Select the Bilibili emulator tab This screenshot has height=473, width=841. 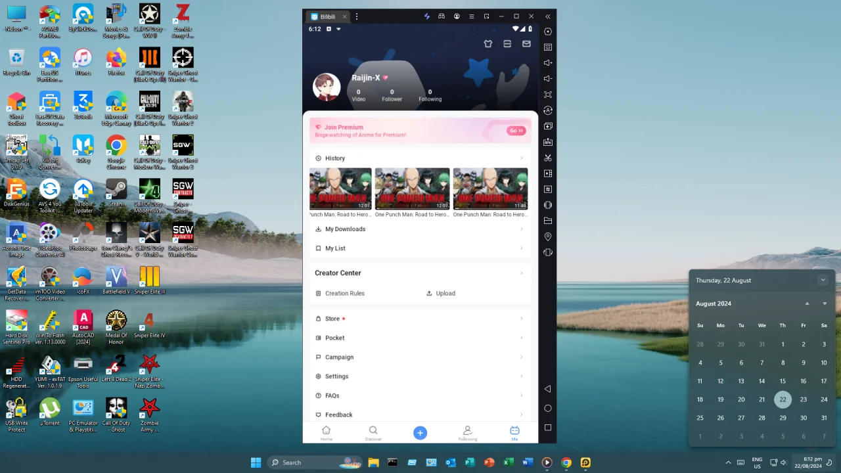pos(328,16)
